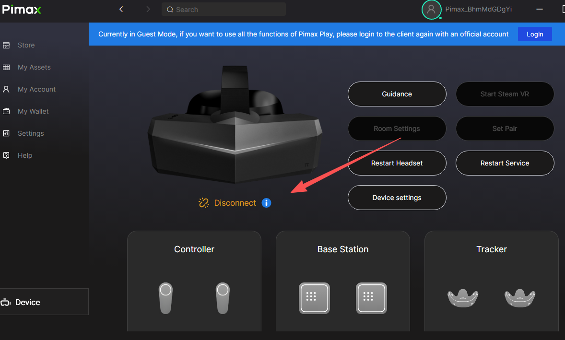Screen dimensions: 565x340
Task: Focus the Search input field
Action: (224, 10)
